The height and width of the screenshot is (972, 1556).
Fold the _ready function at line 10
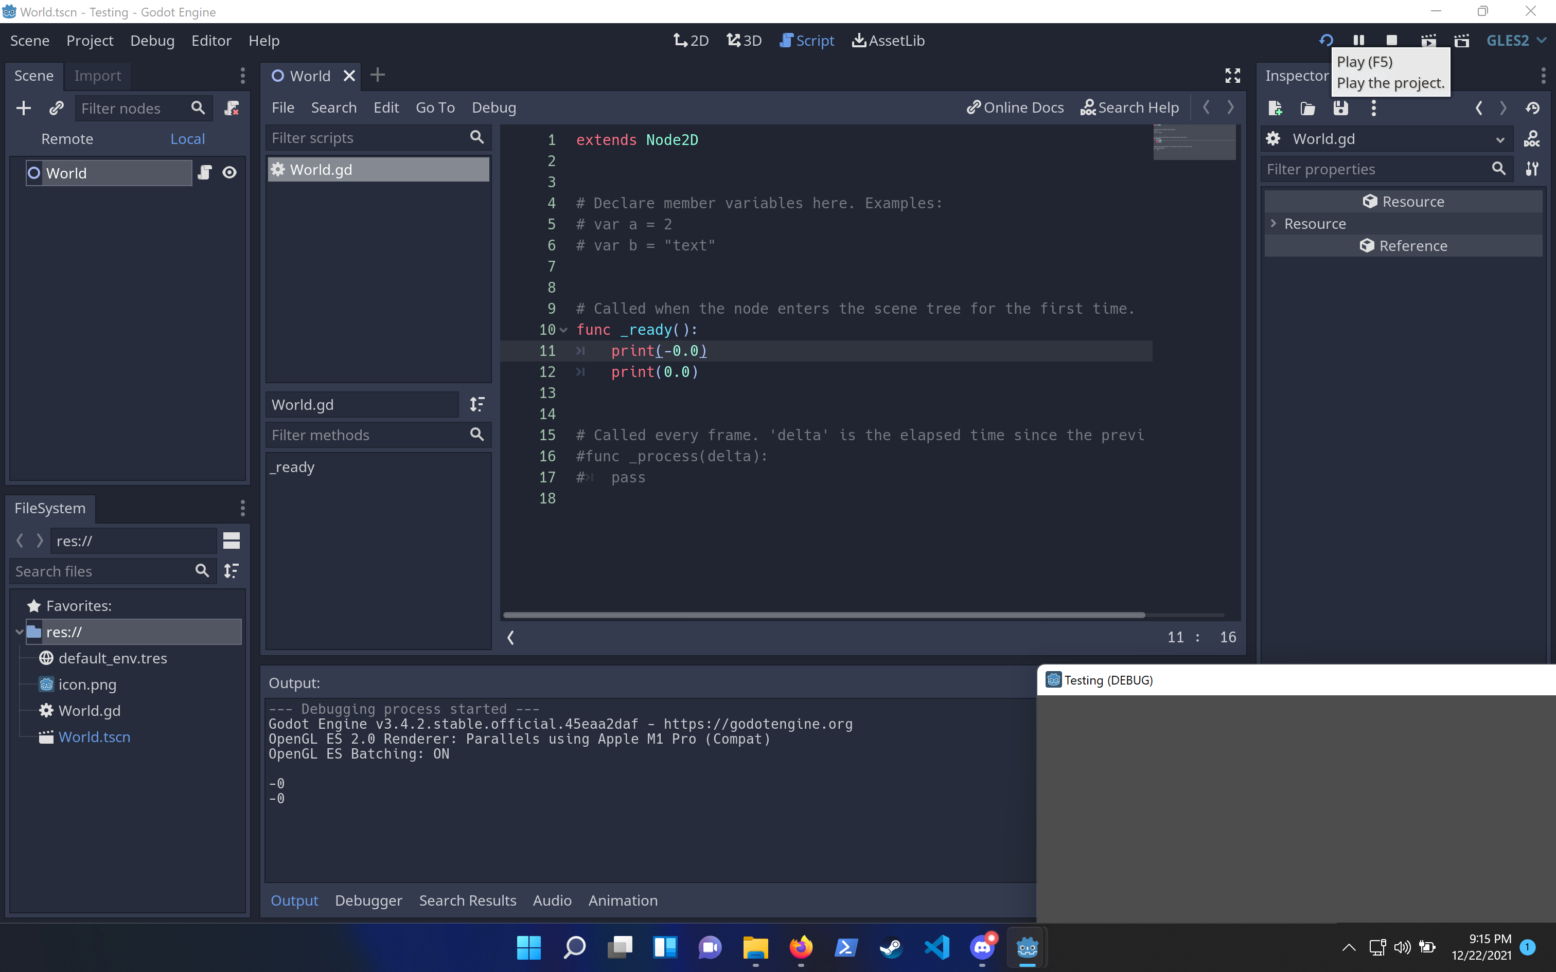564,330
